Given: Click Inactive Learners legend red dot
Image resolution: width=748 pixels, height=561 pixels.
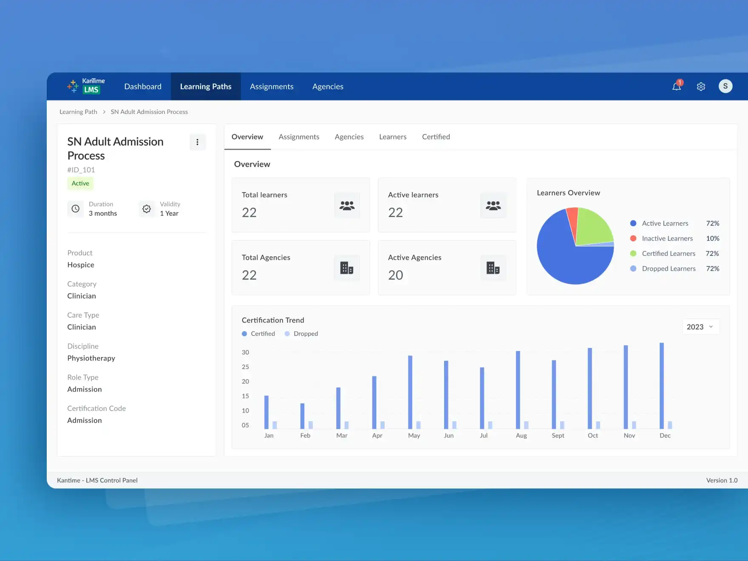Looking at the screenshot, I should click(x=633, y=238).
